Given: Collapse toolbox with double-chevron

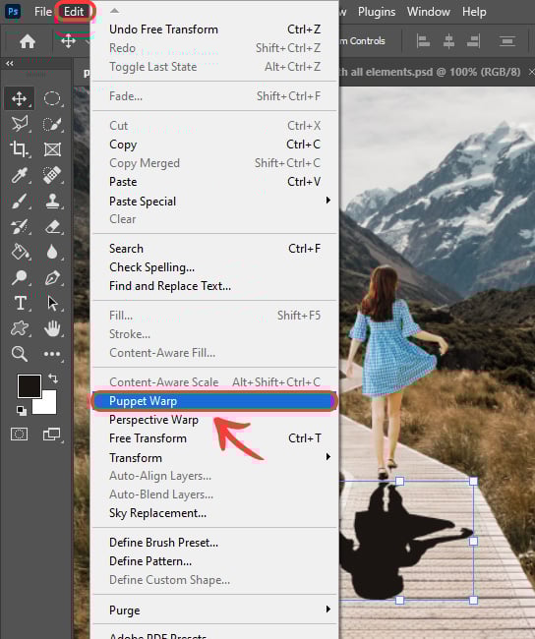Looking at the screenshot, I should pos(10,64).
